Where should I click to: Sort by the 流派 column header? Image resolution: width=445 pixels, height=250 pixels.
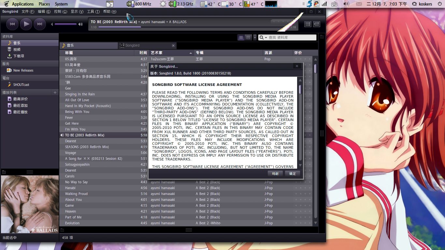pyautogui.click(x=278, y=53)
